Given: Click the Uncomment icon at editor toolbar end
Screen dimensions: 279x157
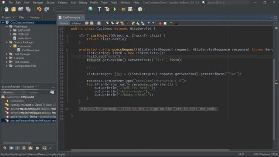Looking at the screenshot, I should pyautogui.click(x=176, y=23).
